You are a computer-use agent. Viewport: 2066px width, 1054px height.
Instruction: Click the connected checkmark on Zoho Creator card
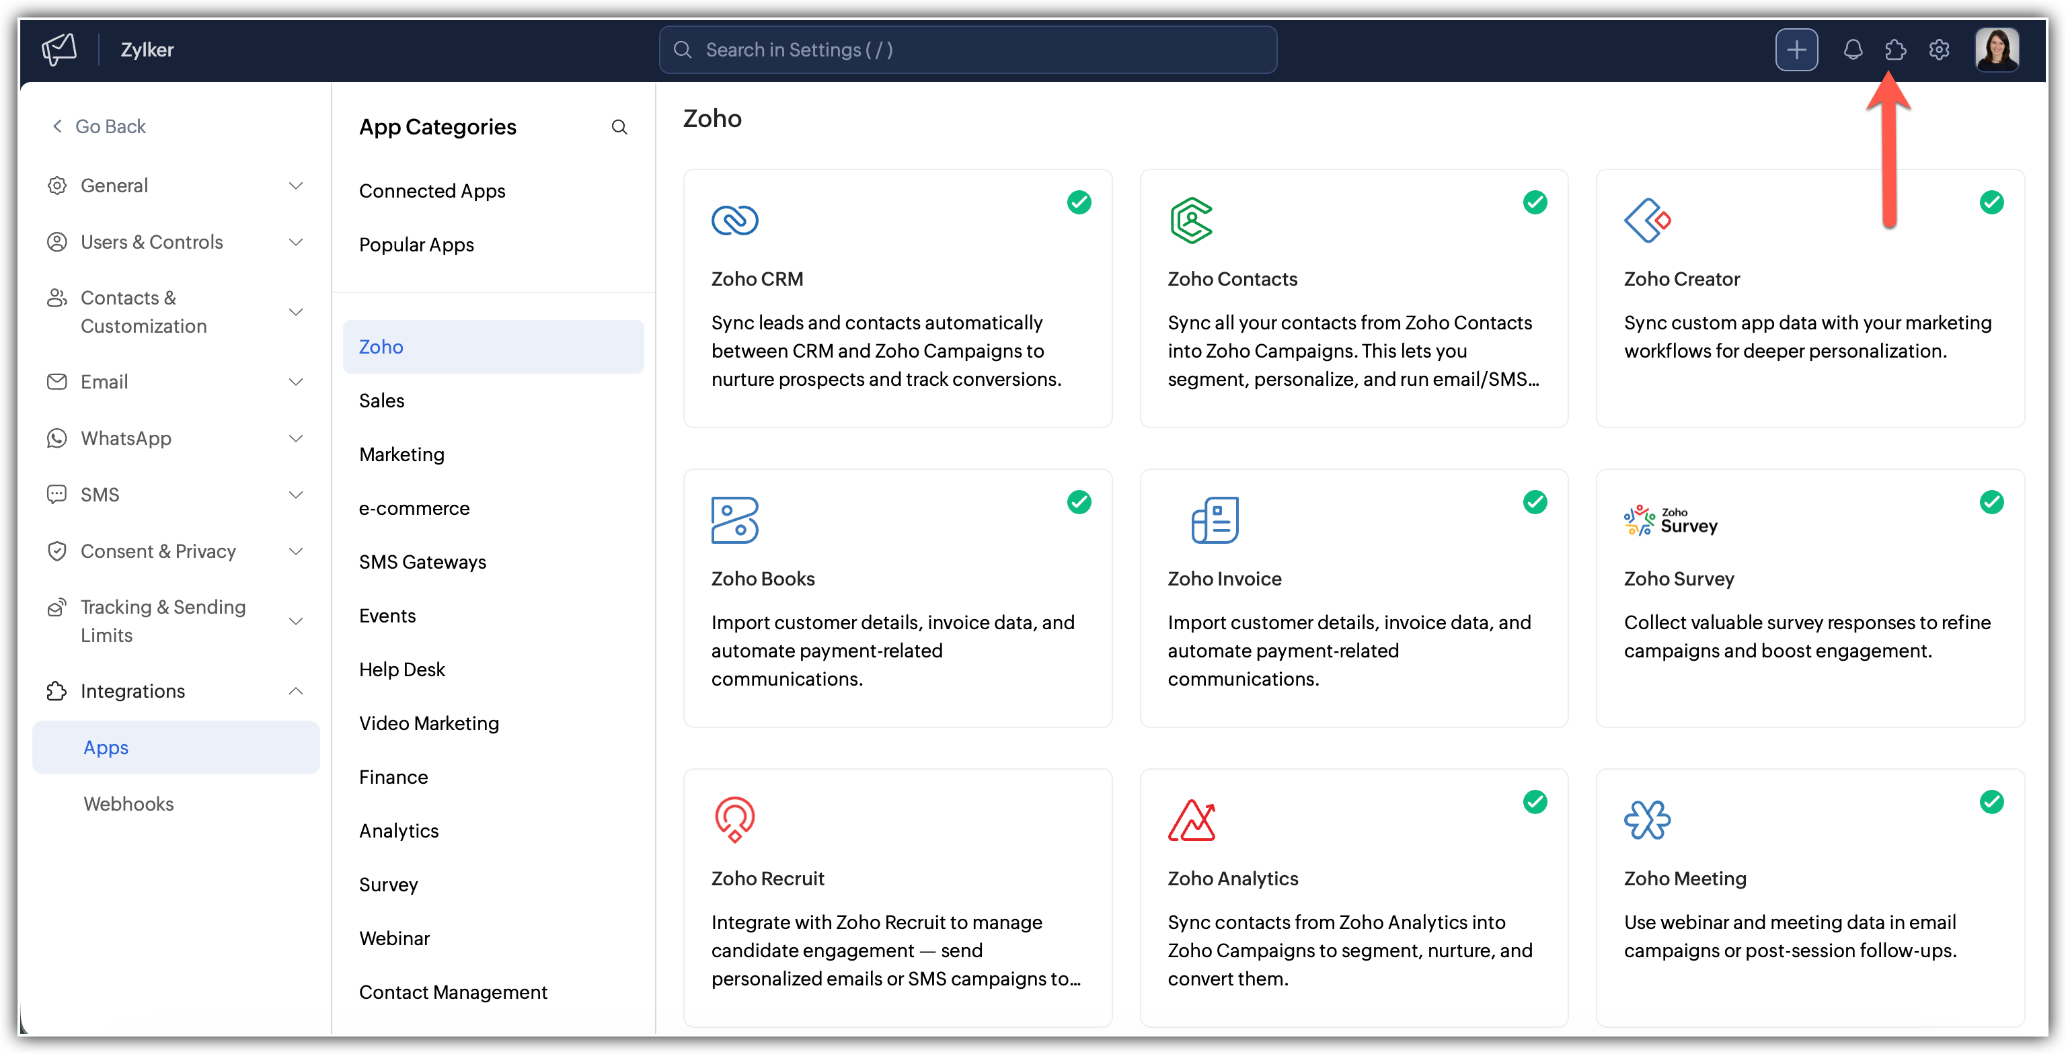[x=1991, y=202]
